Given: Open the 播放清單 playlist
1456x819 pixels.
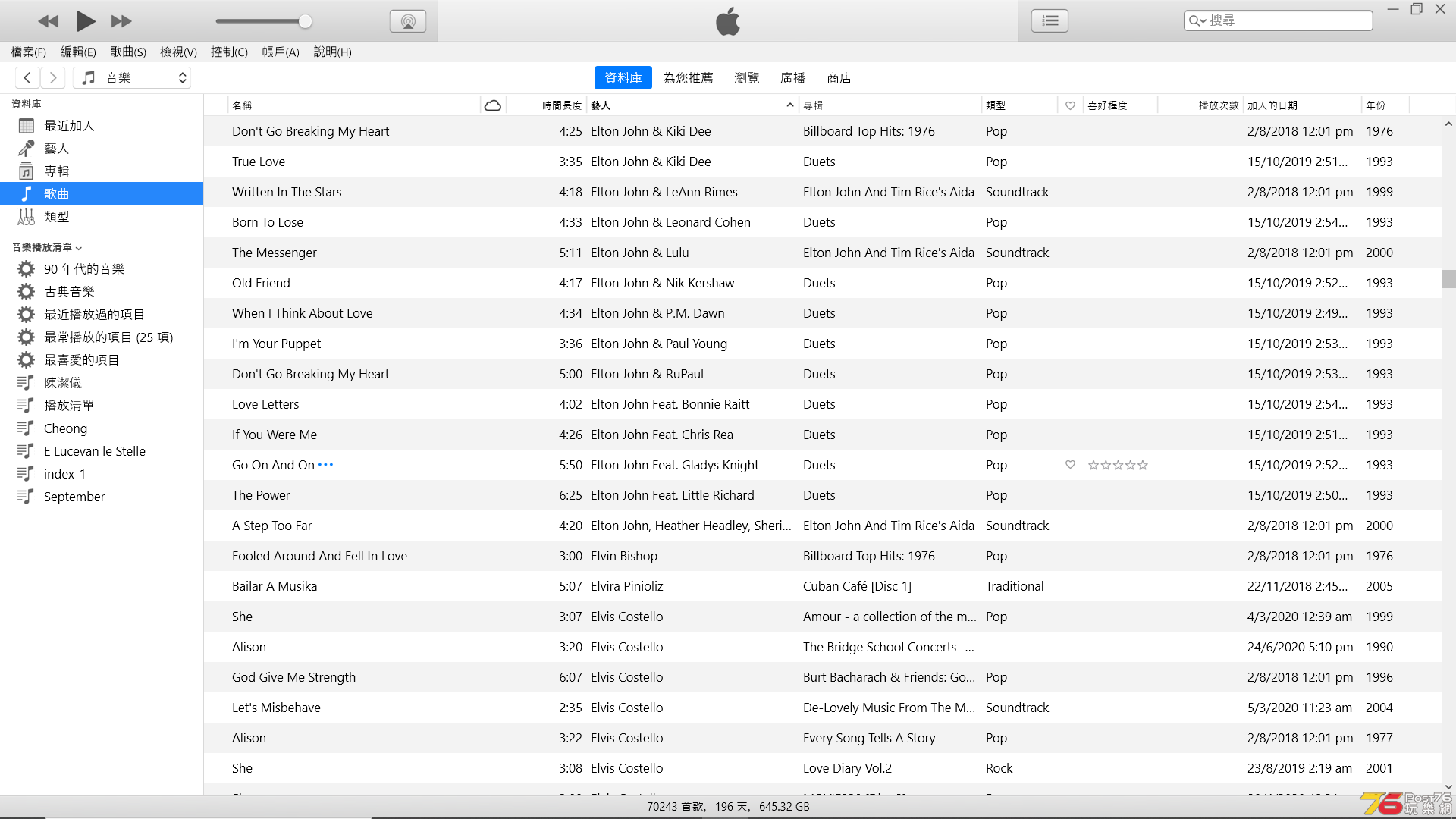Looking at the screenshot, I should pos(102,406).
